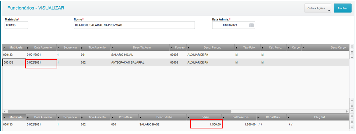Click date 01/02/2021 in ANTECIPACAO SALARIAL row
Image resolution: width=356 pixels, height=134 pixels.
[x=34, y=62]
